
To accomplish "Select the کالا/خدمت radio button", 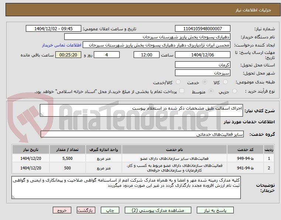I will tap(178, 82).
